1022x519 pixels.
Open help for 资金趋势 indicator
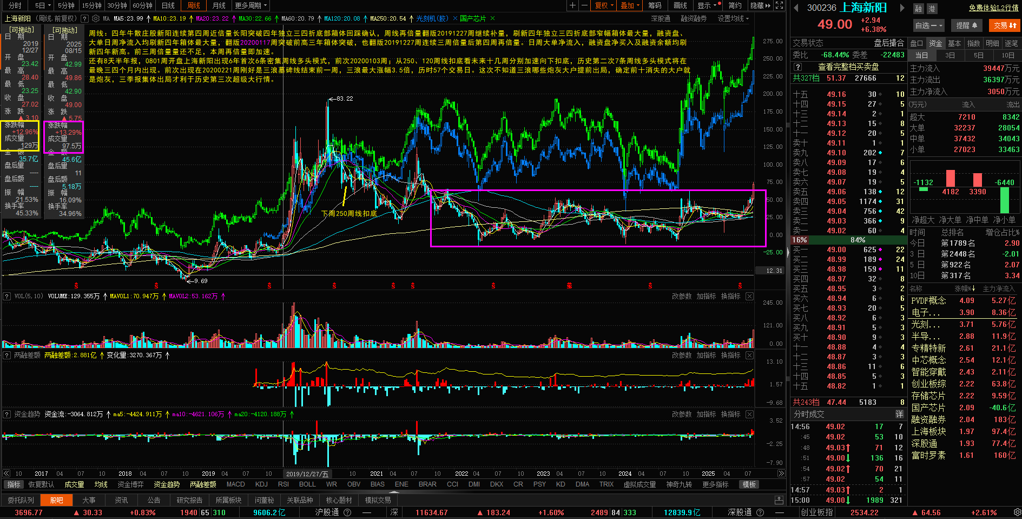[7, 414]
